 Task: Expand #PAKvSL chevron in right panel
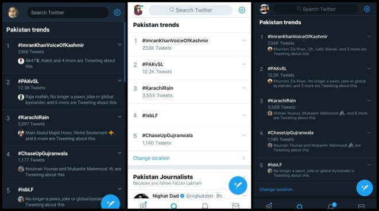tap(369, 68)
